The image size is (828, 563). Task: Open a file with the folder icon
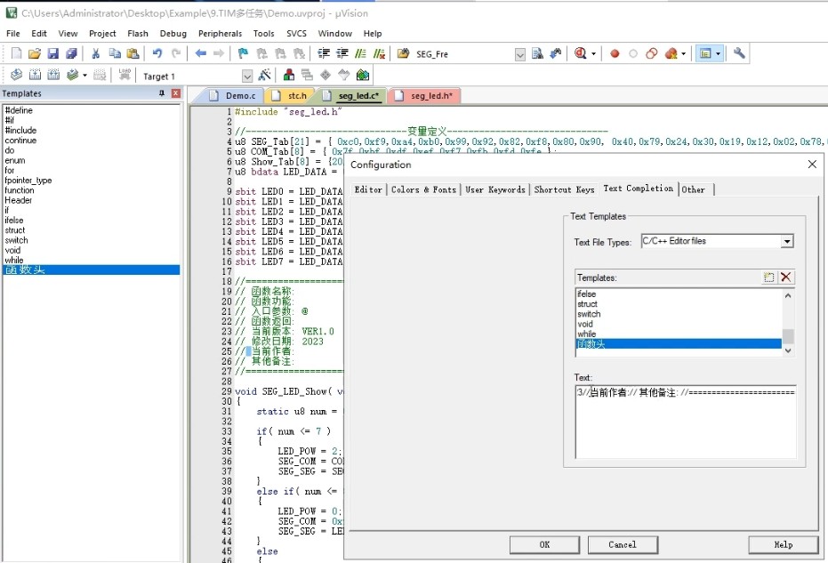35,53
